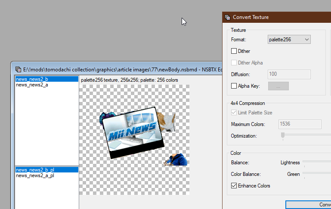Click the Optimization slider handle

[x=283, y=135]
